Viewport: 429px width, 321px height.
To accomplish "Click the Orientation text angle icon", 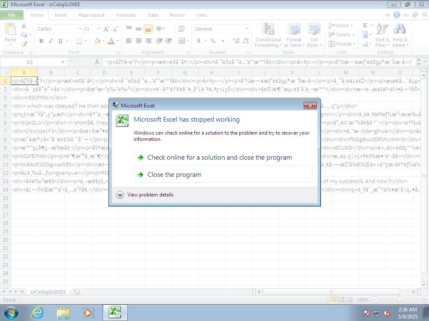I will 159,29.
